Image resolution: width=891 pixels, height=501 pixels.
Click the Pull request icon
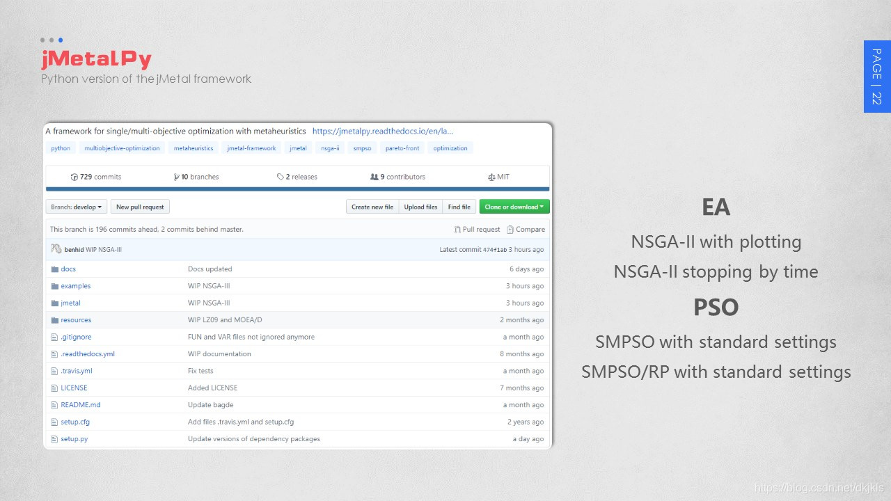pos(457,230)
